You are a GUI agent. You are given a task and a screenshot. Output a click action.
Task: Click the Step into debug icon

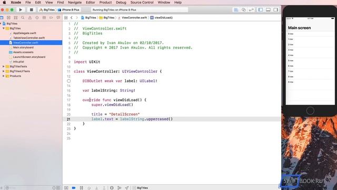tap(96, 188)
